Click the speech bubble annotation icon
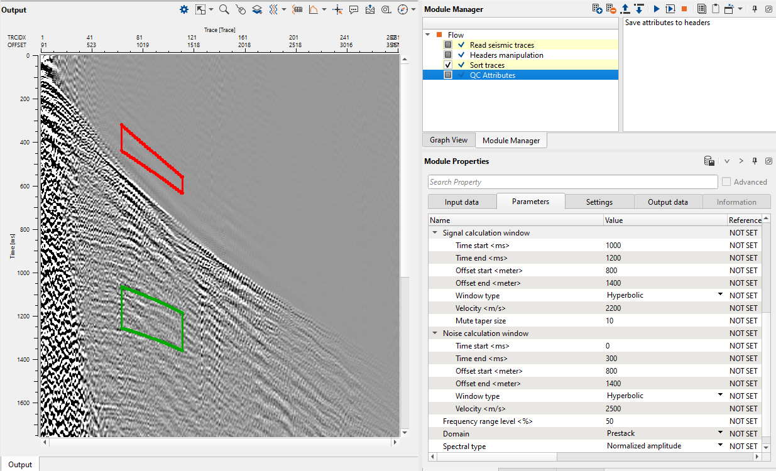 pos(354,9)
